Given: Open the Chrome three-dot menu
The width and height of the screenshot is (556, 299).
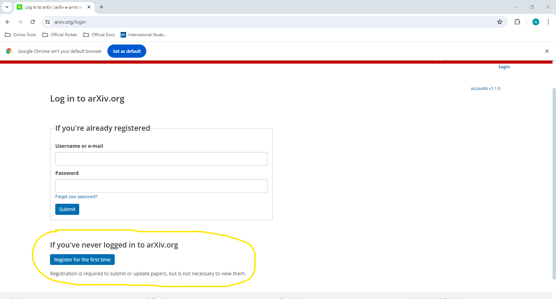Looking at the screenshot, I should coord(548,22).
